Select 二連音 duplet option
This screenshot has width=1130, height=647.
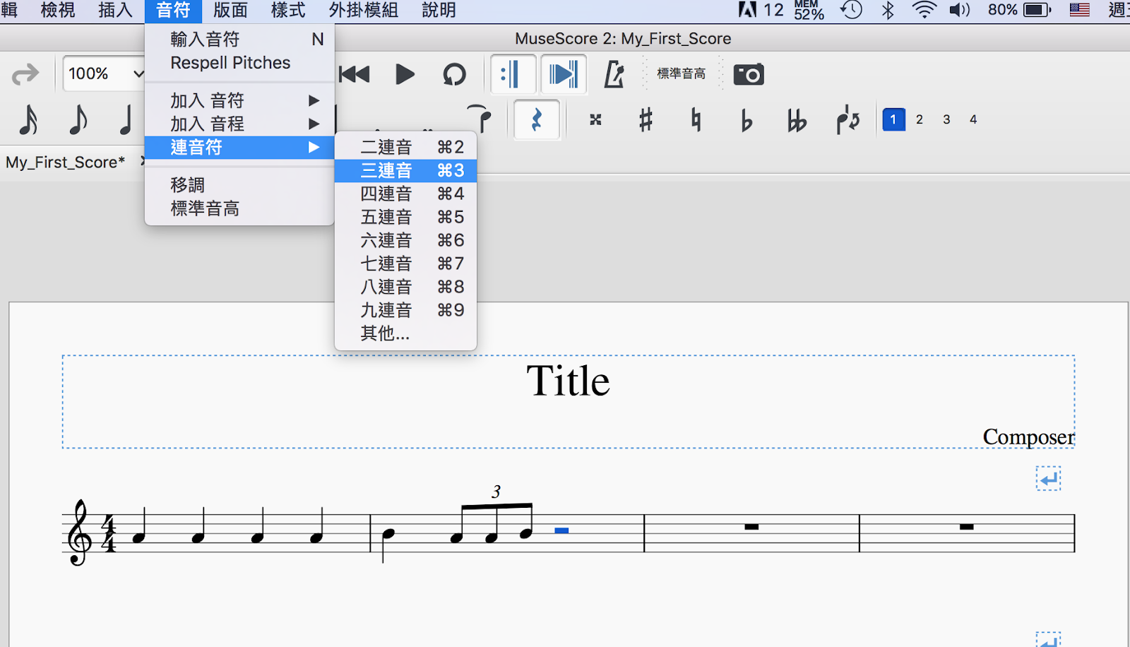tap(405, 147)
